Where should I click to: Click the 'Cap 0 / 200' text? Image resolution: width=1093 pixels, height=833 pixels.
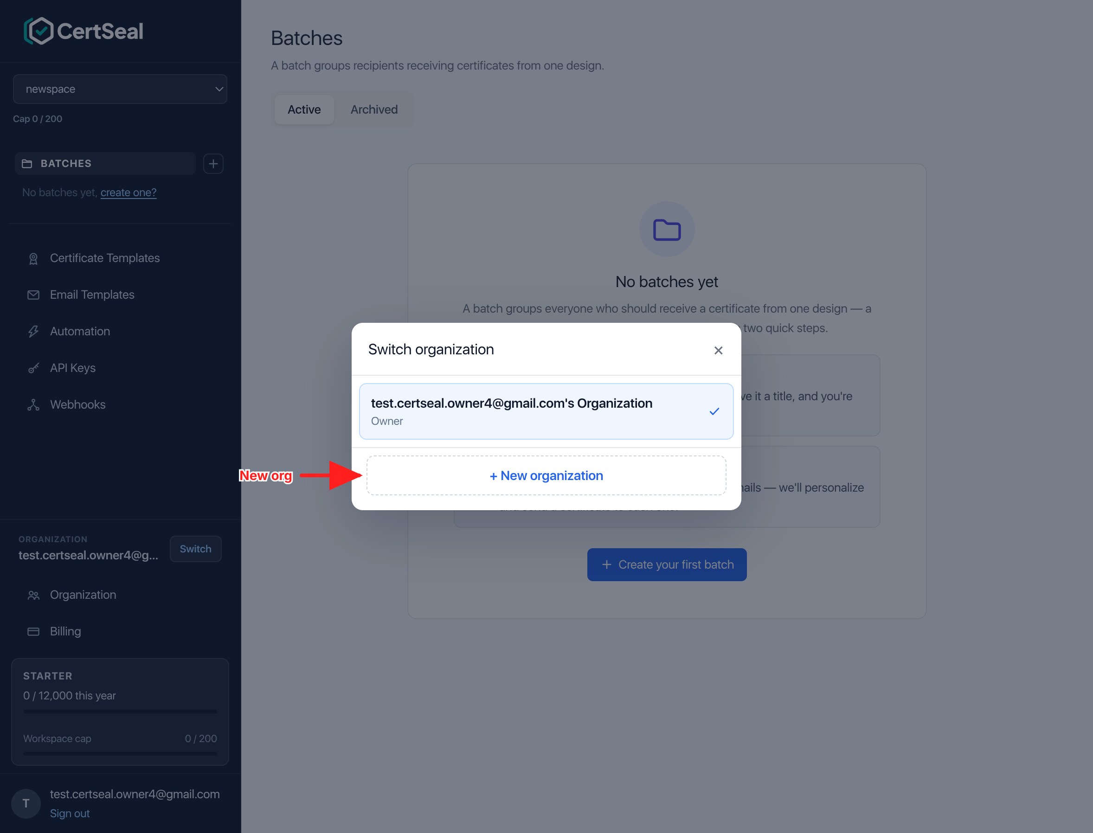point(38,119)
